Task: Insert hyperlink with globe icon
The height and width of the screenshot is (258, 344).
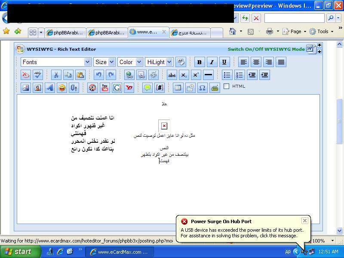Action: 129,75
